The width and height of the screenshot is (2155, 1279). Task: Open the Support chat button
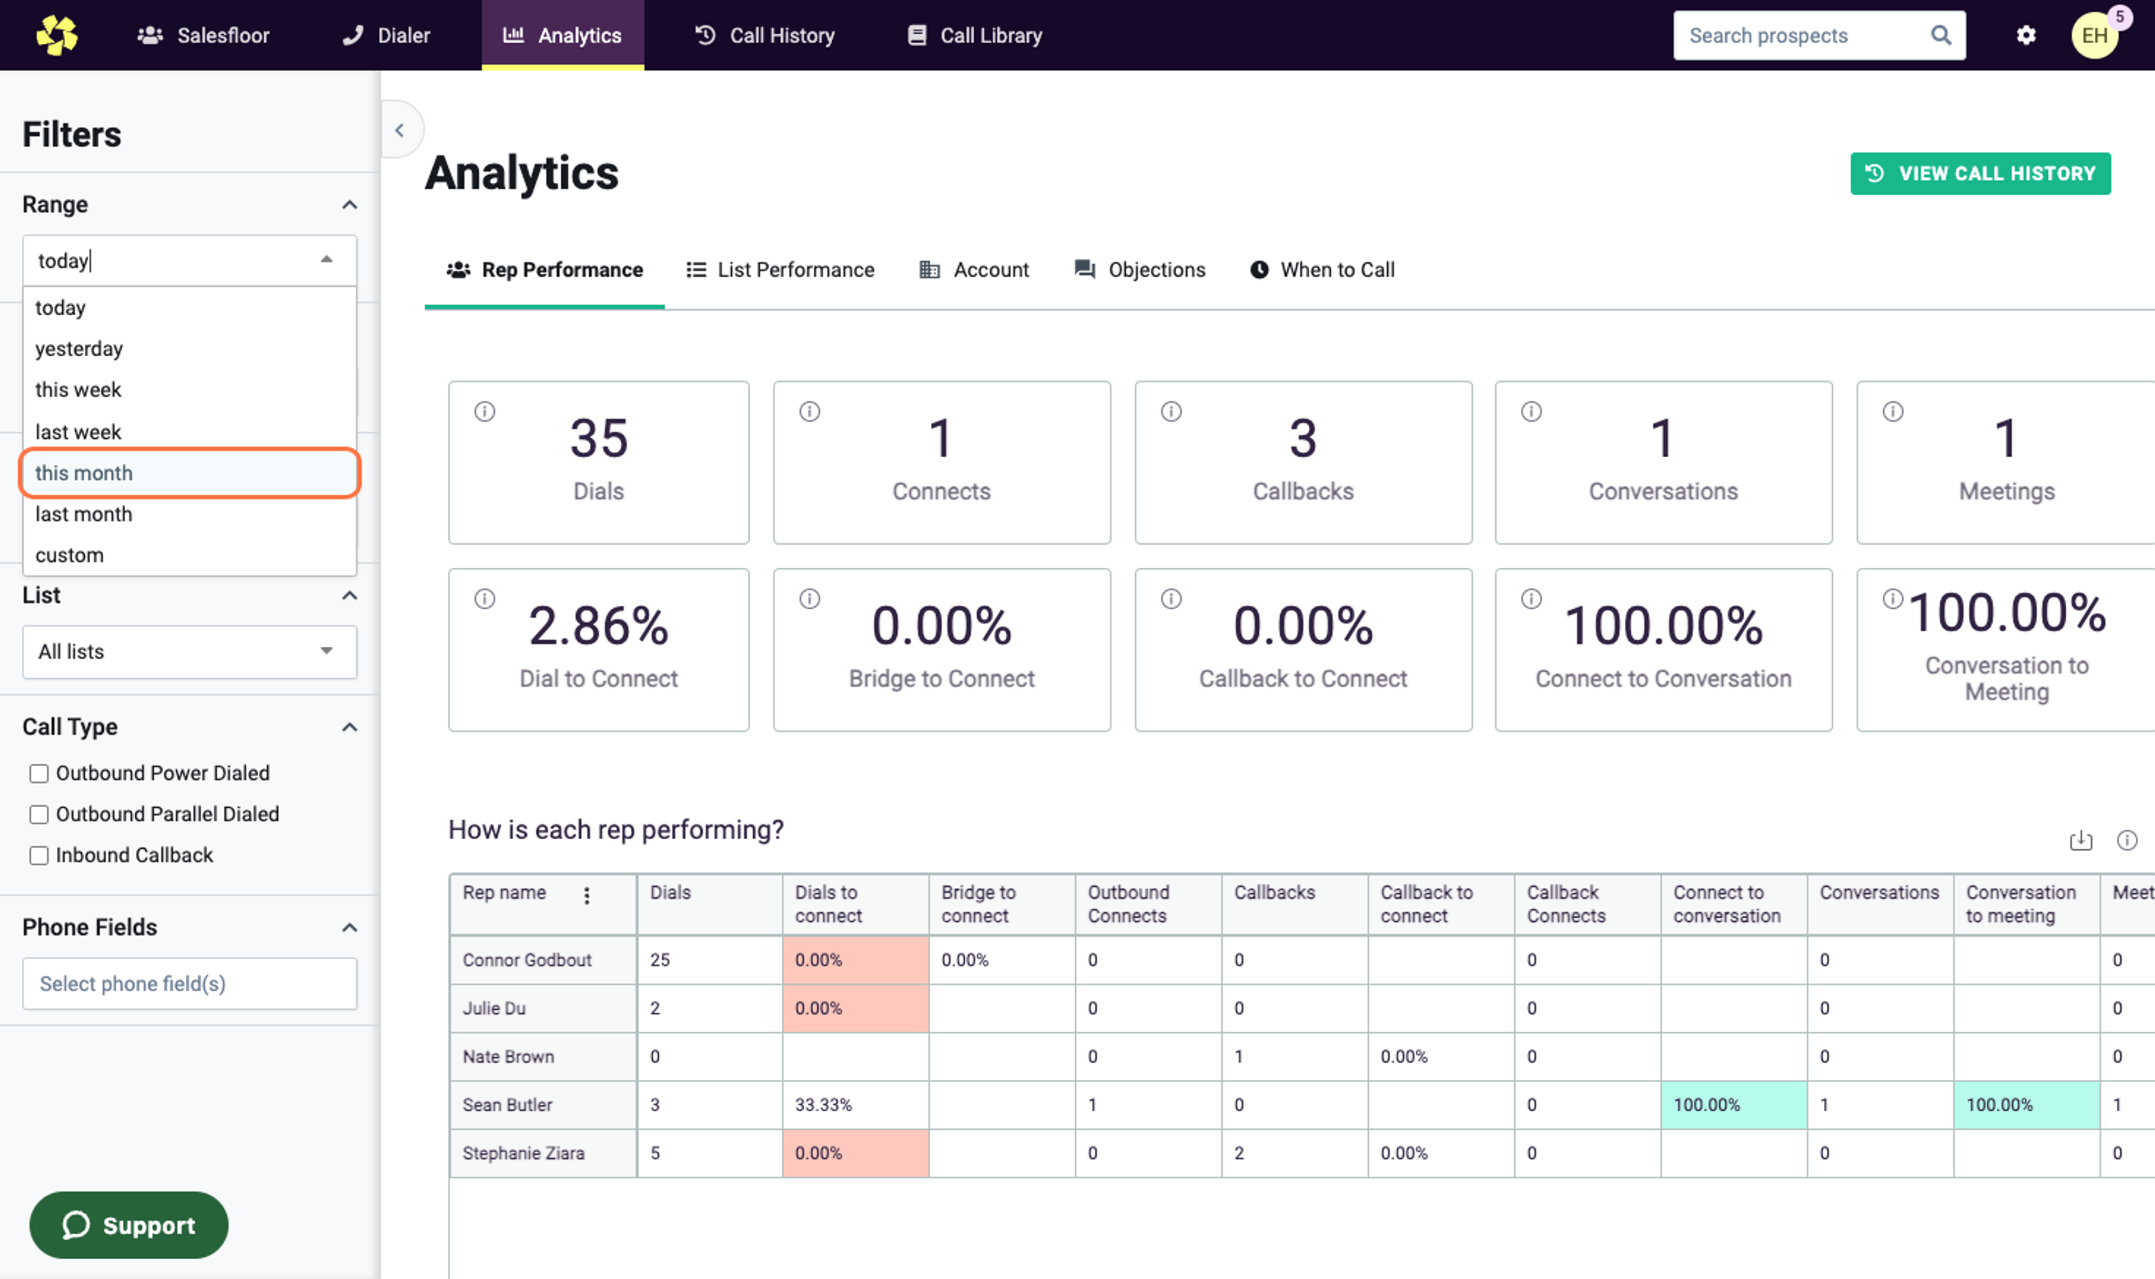(x=129, y=1225)
